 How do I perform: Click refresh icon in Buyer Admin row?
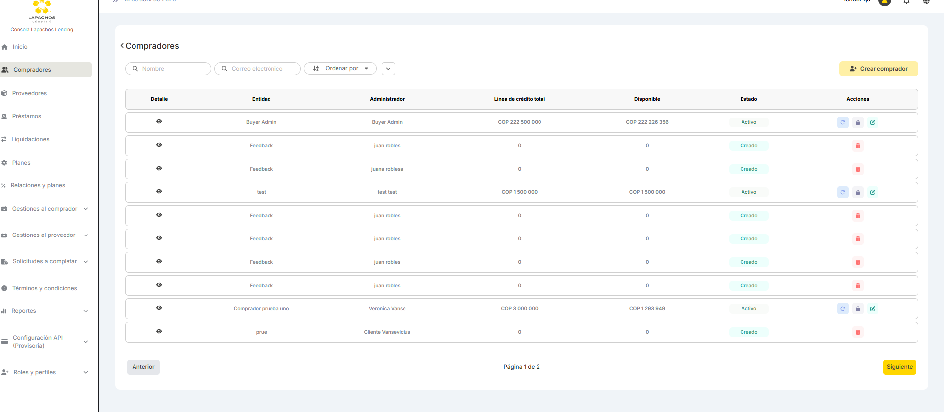pos(842,122)
